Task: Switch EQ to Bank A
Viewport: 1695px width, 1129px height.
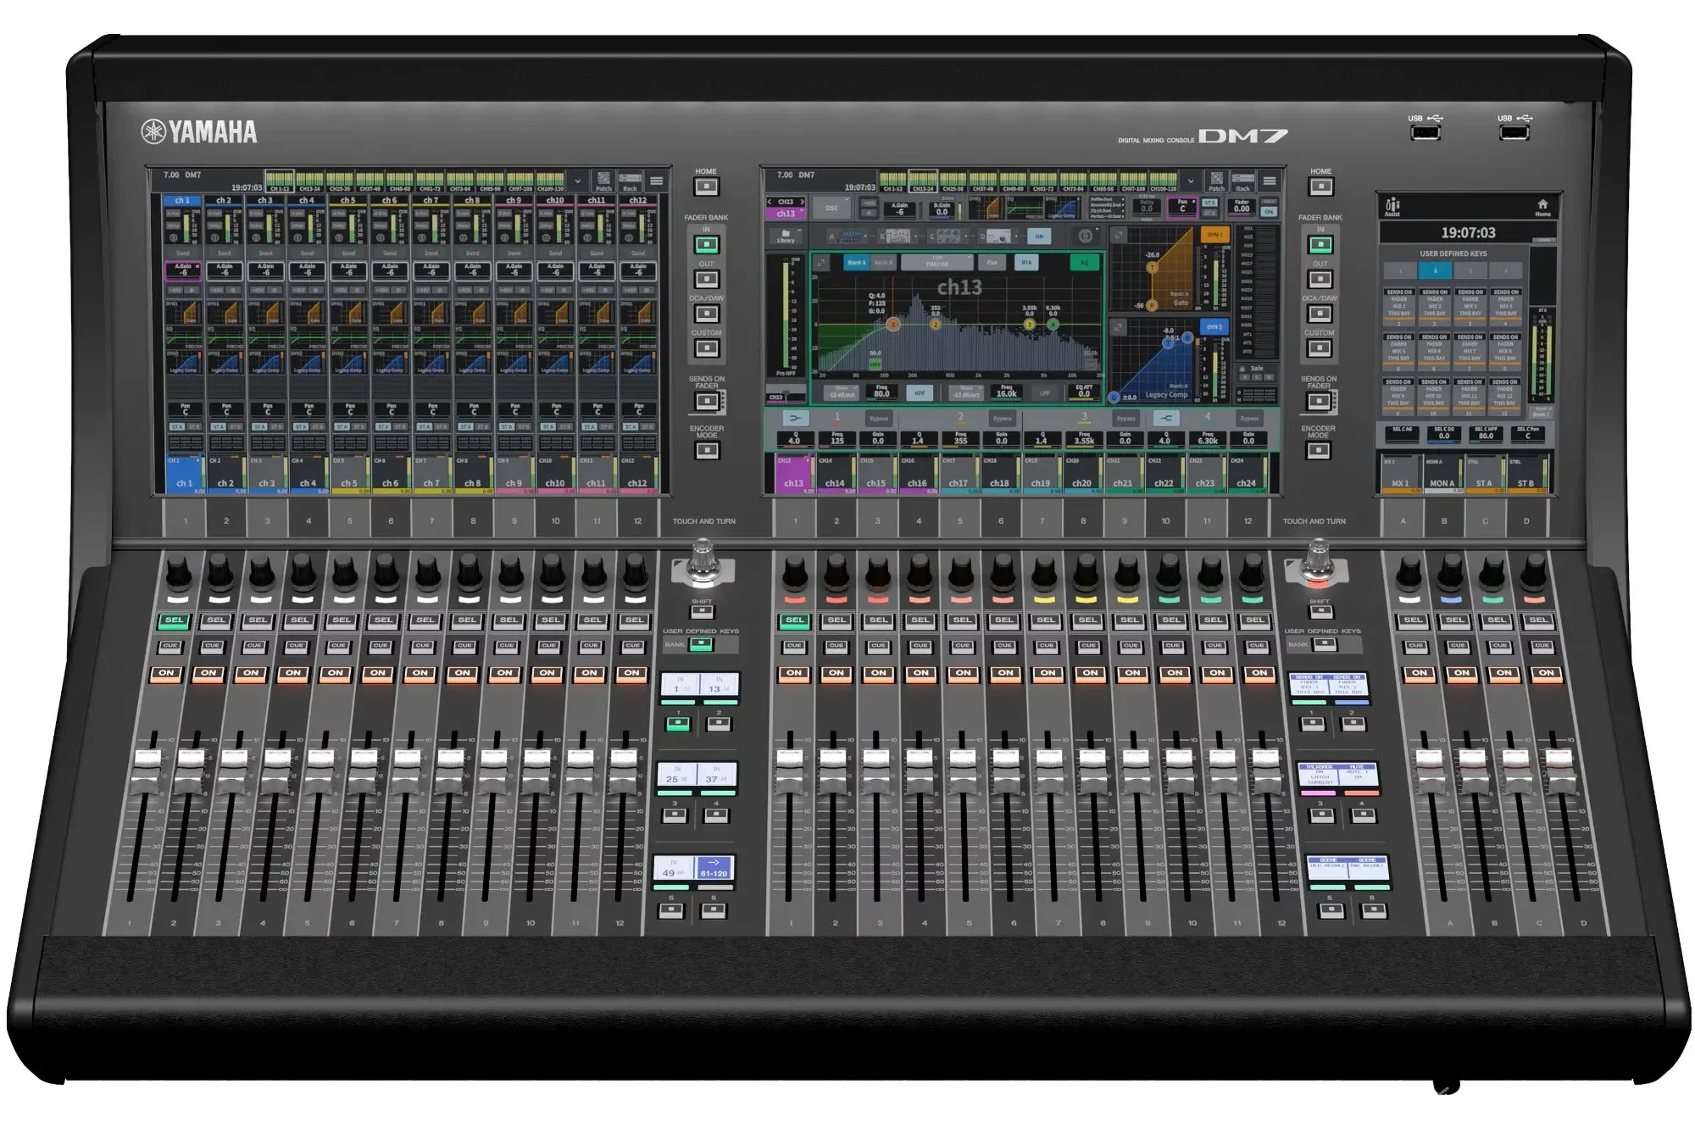Action: (x=857, y=263)
